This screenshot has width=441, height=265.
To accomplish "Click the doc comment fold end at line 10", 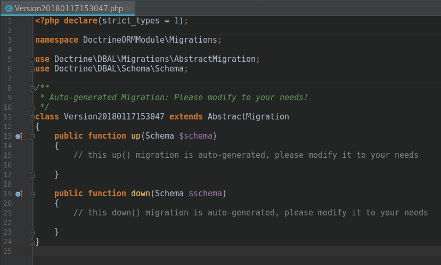I will [x=32, y=108].
